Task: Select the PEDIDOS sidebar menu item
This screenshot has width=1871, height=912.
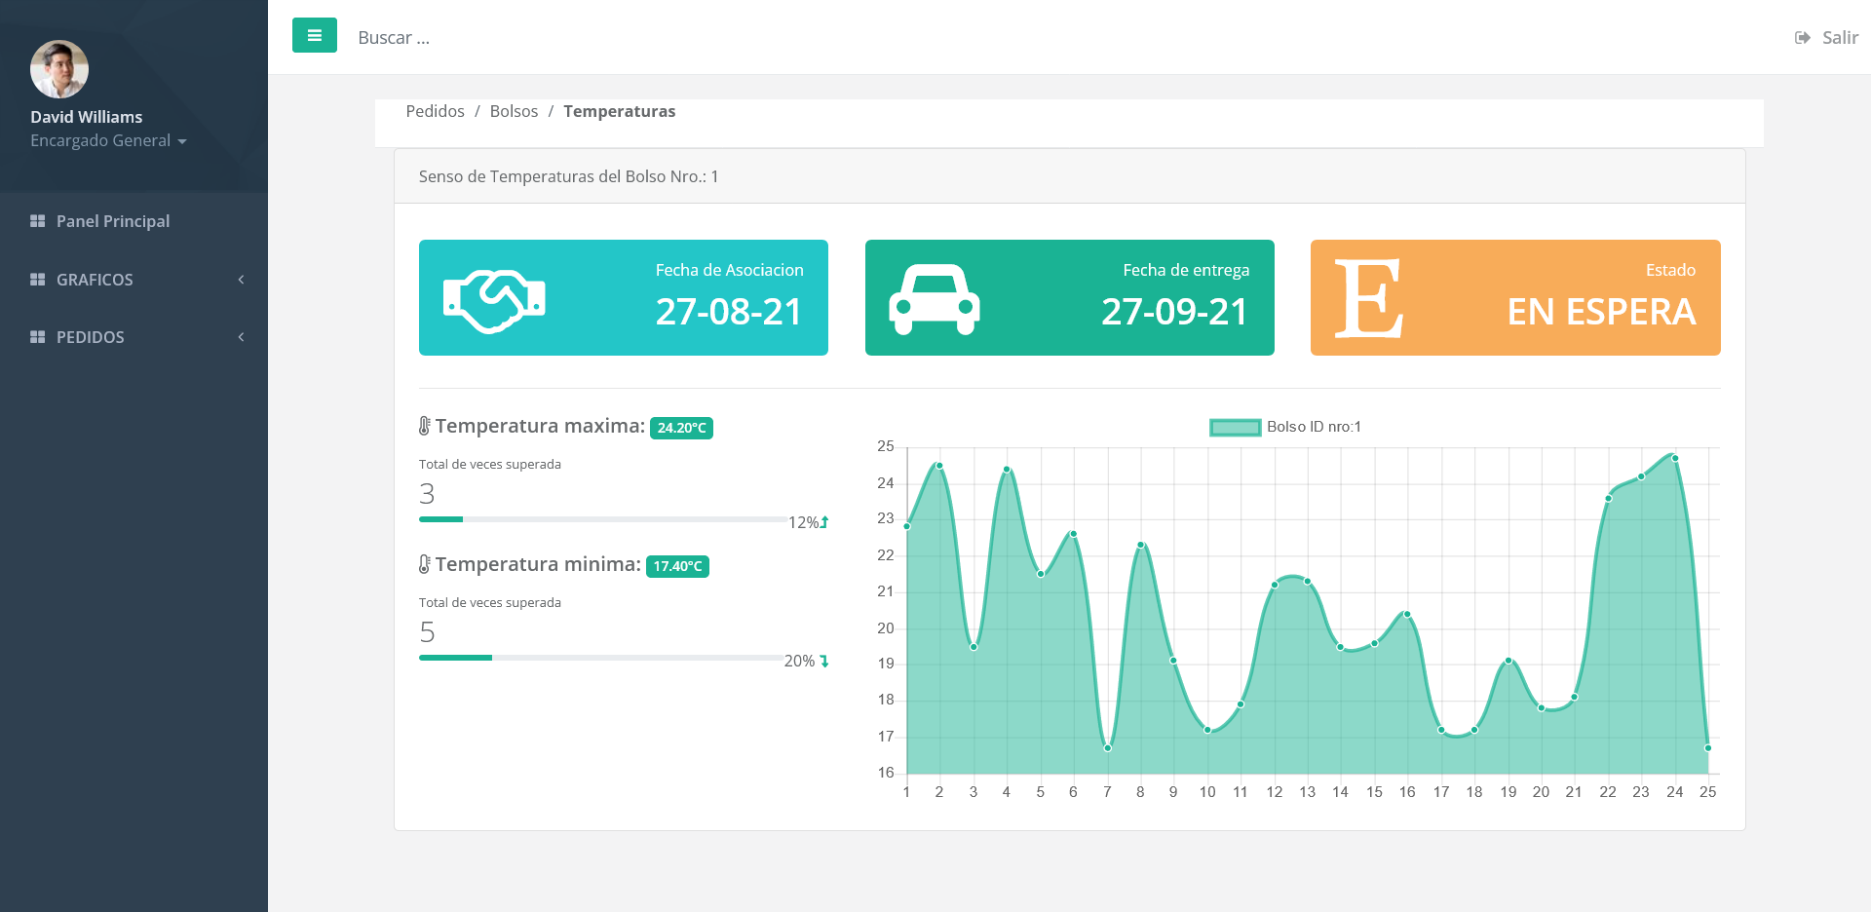Action: (91, 337)
